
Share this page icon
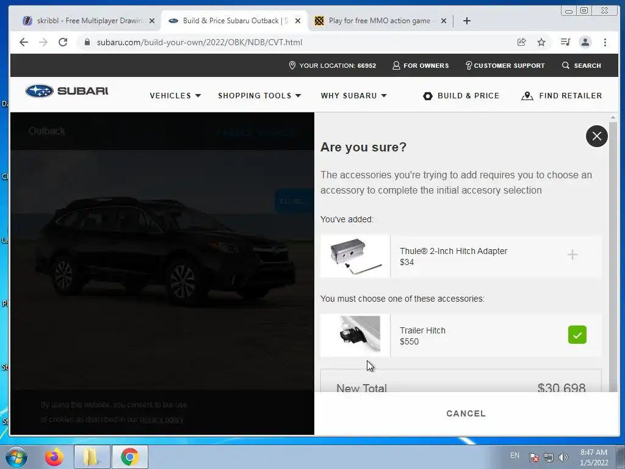(521, 42)
